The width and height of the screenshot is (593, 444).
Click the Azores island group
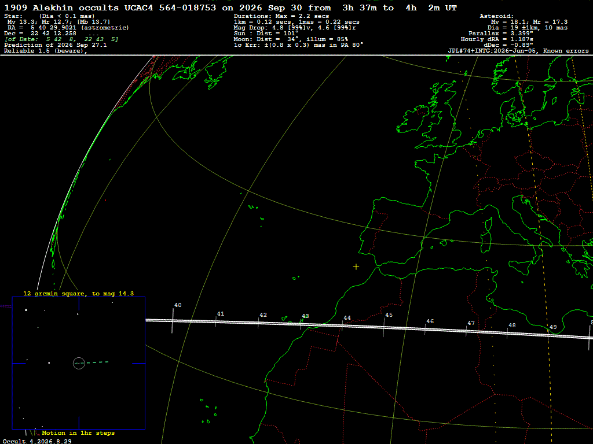tap(256, 212)
